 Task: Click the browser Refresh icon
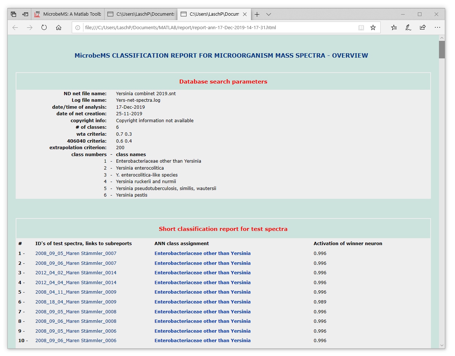[44, 27]
